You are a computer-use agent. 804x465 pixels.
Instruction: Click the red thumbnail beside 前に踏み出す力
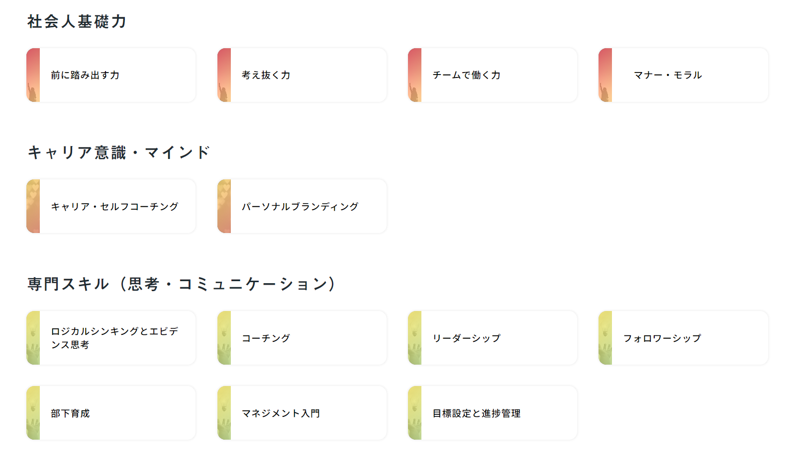(33, 75)
